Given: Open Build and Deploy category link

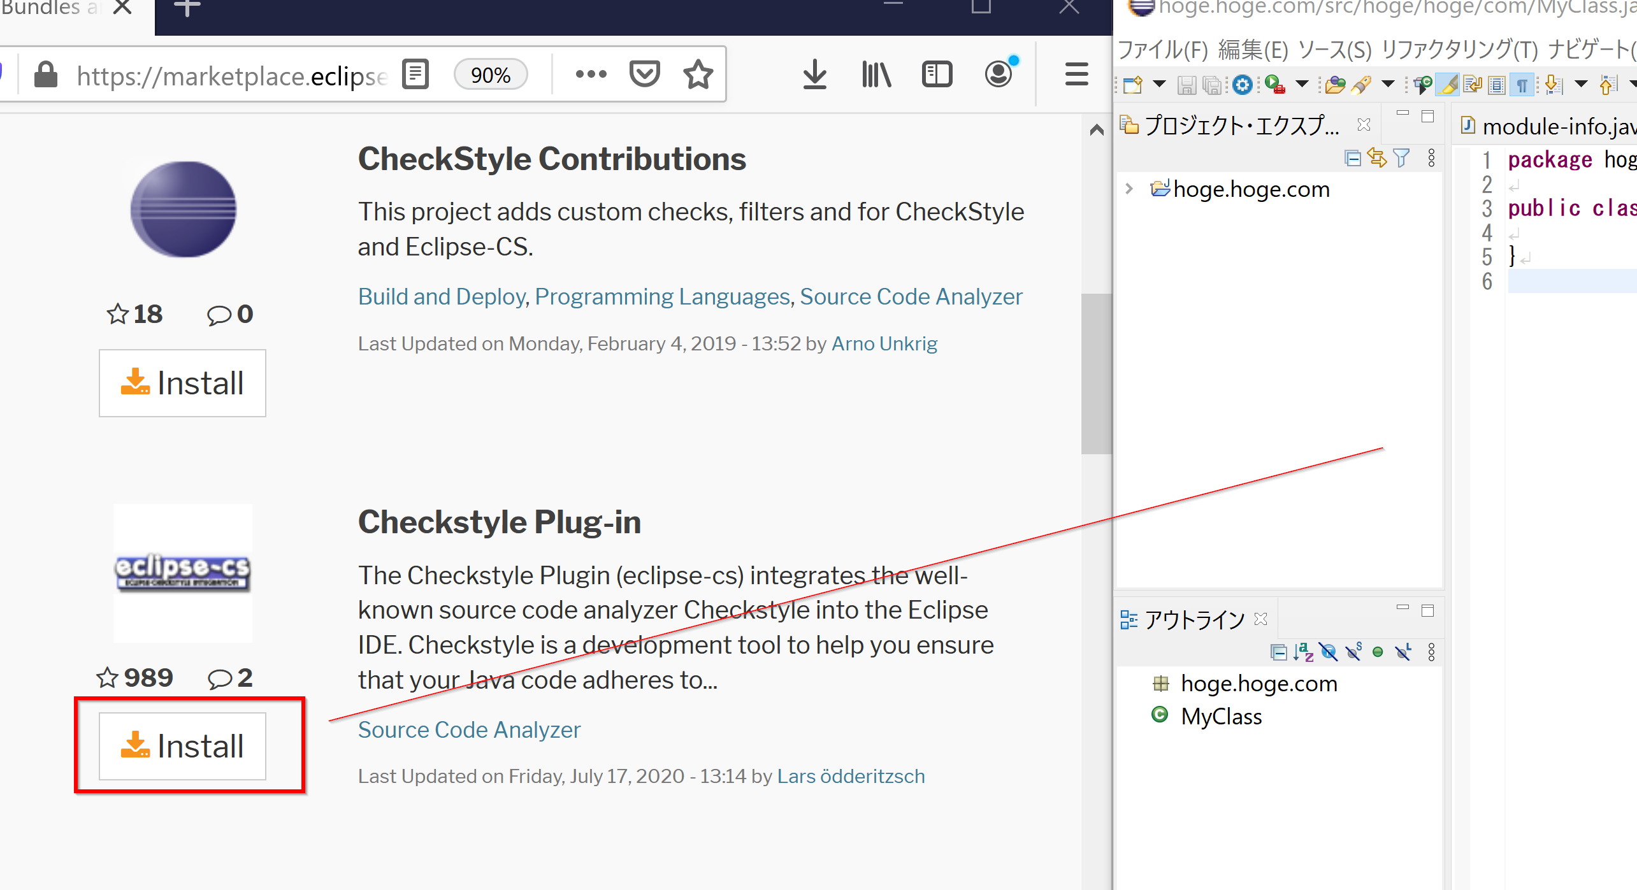Looking at the screenshot, I should click(x=442, y=296).
